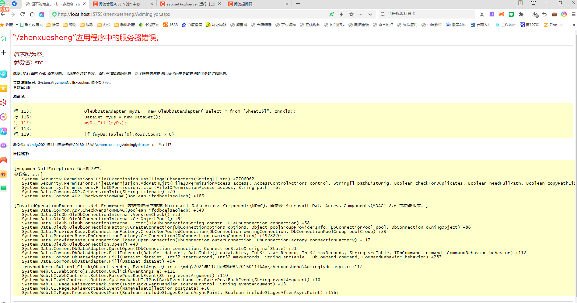This screenshot has width=577, height=303.
Task: Expand the address bar history dropdown arrow
Action: click(370, 14)
